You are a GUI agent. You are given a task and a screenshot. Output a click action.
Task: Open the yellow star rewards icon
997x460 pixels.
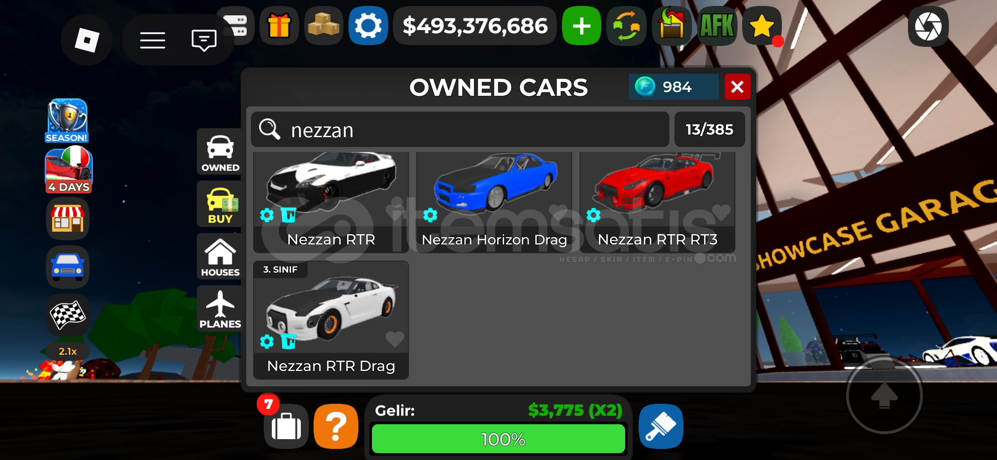762,26
